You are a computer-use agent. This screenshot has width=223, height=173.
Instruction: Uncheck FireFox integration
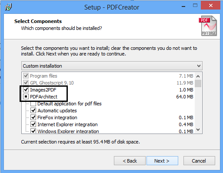pyautogui.click(x=33, y=118)
